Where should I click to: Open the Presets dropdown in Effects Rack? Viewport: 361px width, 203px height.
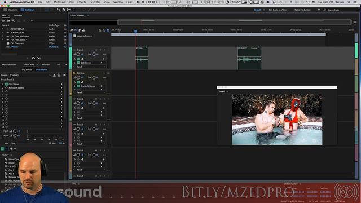pyautogui.click(x=30, y=75)
